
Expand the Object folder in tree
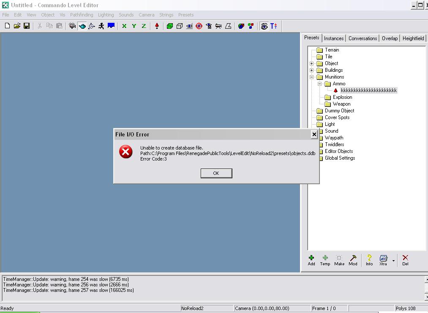pos(312,63)
